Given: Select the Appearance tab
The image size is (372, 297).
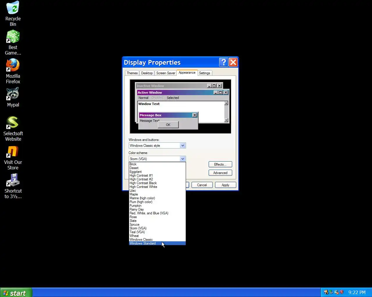Looking at the screenshot, I should coord(187,73).
